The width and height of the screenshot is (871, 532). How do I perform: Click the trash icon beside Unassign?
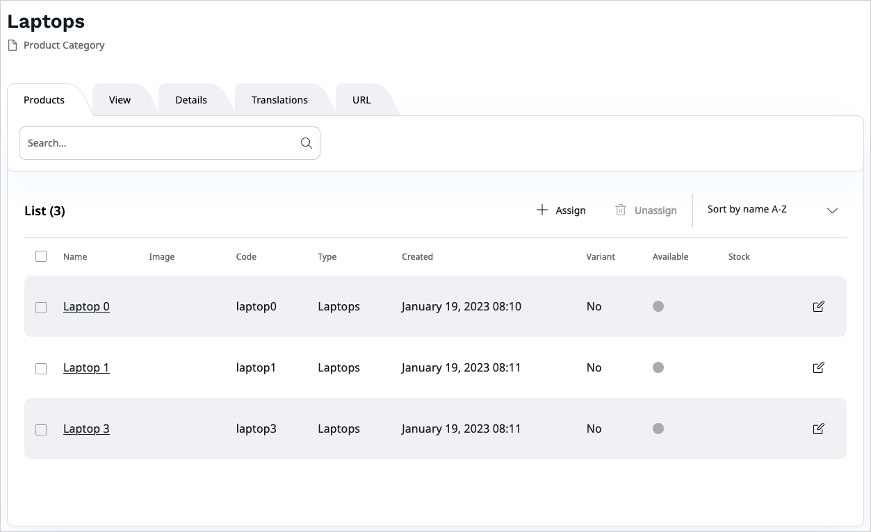[621, 210]
